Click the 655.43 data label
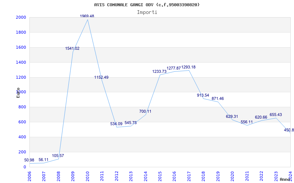The height and width of the screenshot is (183, 294). (x=276, y=115)
